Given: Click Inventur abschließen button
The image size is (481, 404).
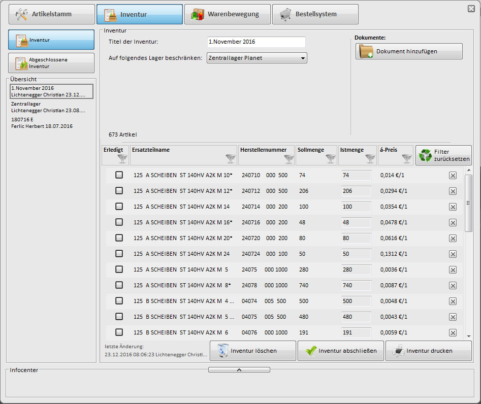Looking at the screenshot, I should point(341,351).
